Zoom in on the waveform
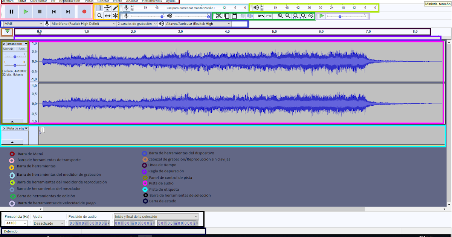Screen dimensions: 452x237 click(x=280, y=16)
